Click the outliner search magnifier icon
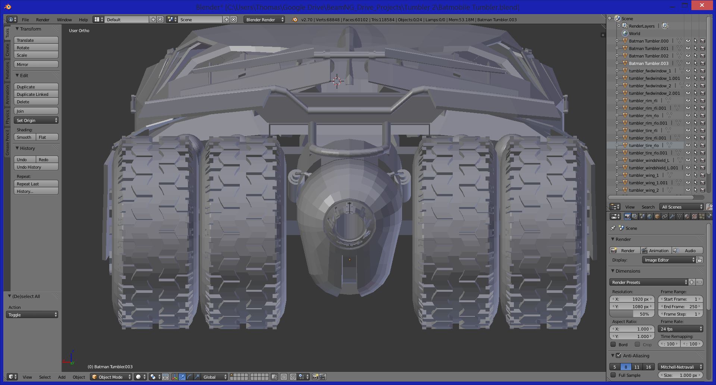 pos(710,207)
